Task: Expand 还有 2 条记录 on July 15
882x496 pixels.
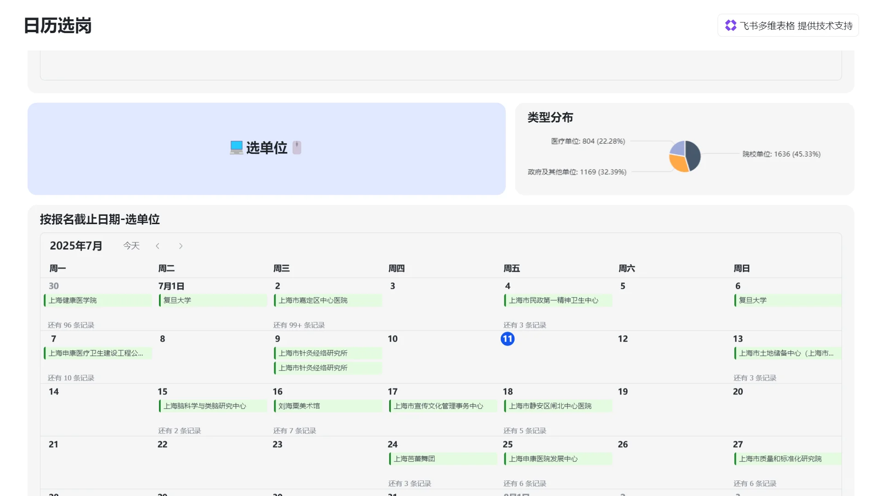Action: pyautogui.click(x=180, y=431)
